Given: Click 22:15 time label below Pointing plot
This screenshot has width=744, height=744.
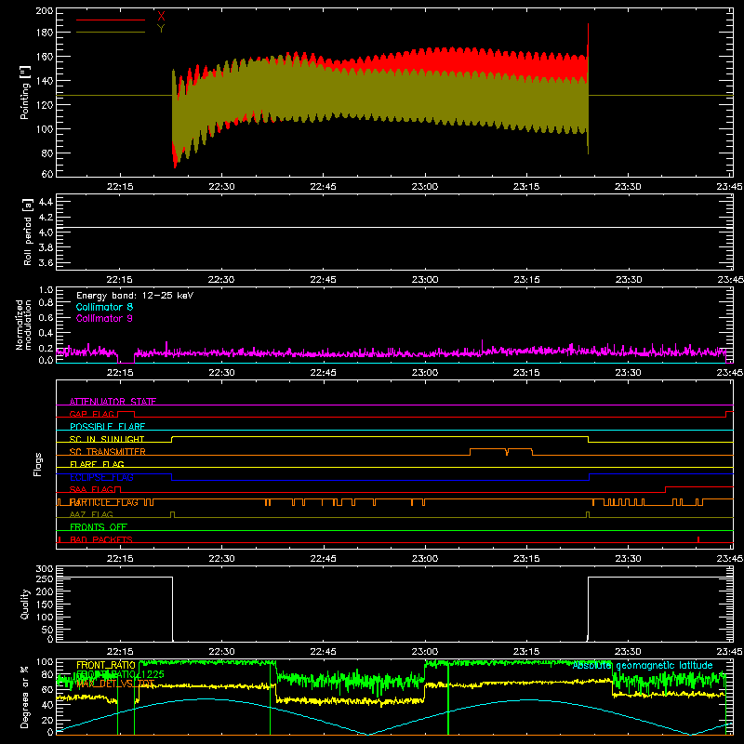Looking at the screenshot, I should pyautogui.click(x=120, y=187).
